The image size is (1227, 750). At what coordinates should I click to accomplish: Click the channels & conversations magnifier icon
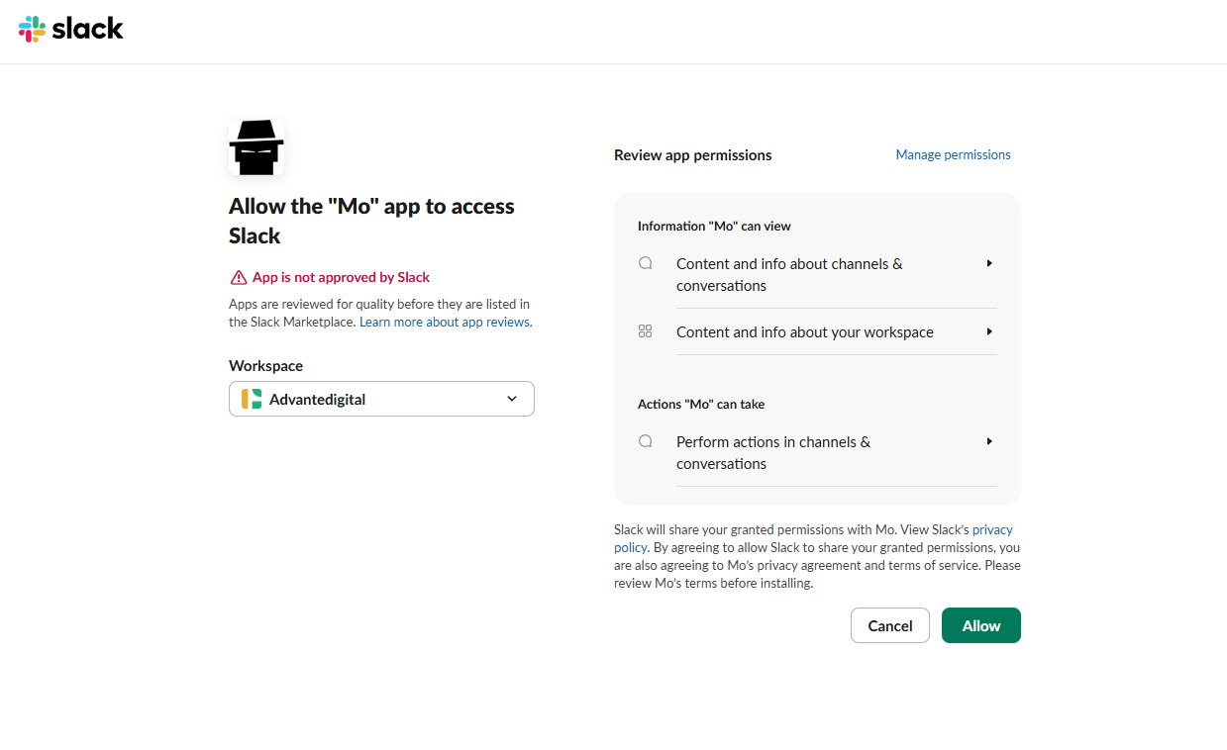click(x=645, y=262)
